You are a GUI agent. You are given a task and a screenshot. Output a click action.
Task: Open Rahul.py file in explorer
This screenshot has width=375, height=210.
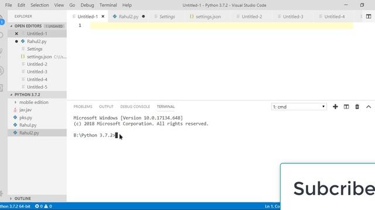tap(37, 125)
